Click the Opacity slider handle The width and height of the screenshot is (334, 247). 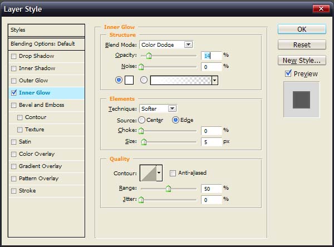click(x=149, y=56)
